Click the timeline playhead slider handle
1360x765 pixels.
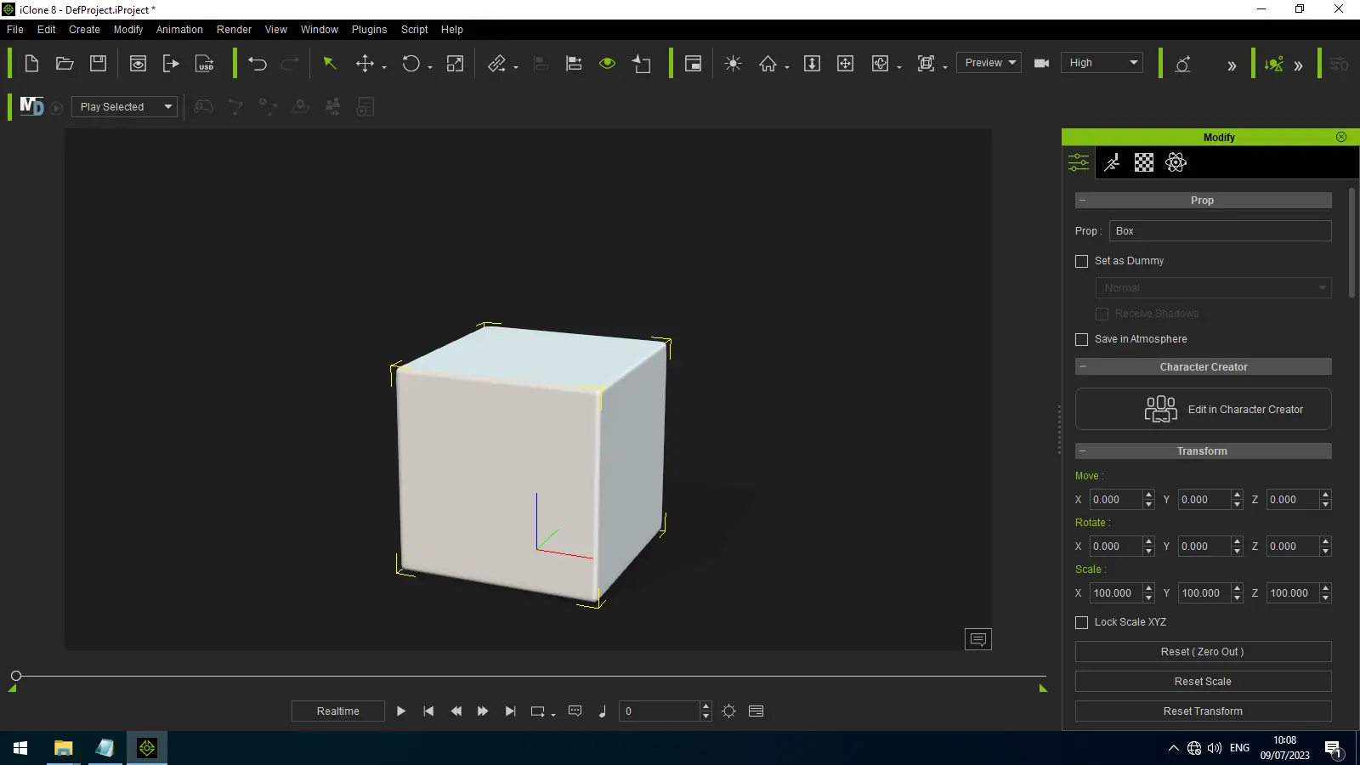16,677
